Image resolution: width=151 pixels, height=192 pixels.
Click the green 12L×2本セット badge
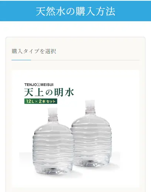41,101
